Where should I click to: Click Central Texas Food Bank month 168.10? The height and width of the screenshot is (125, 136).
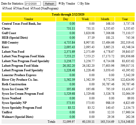[x=110, y=24]
